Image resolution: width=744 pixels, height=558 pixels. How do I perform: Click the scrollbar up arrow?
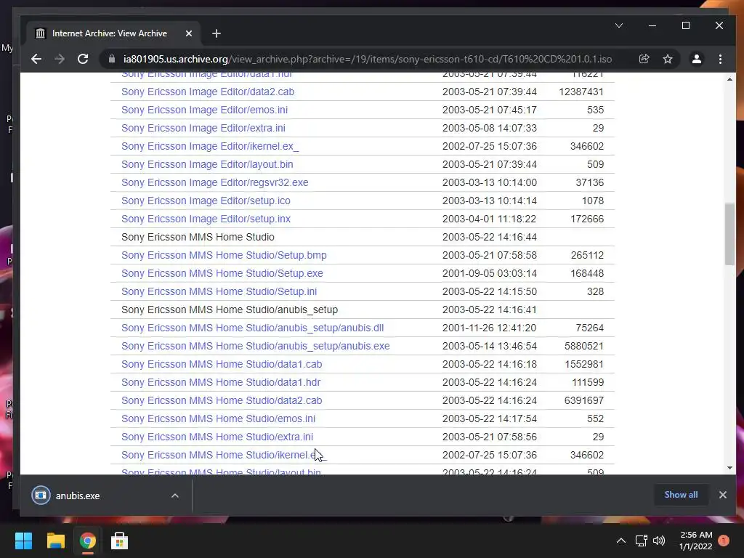point(729,78)
